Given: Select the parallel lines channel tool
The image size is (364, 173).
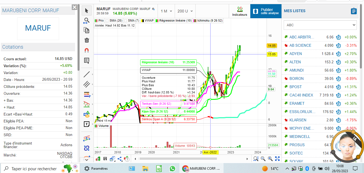Looking at the screenshot, I should point(87,84).
